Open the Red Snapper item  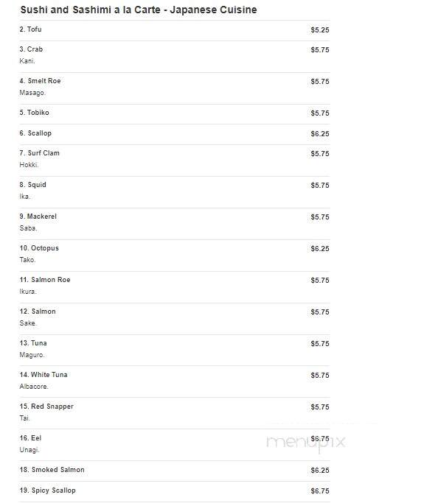click(175, 413)
